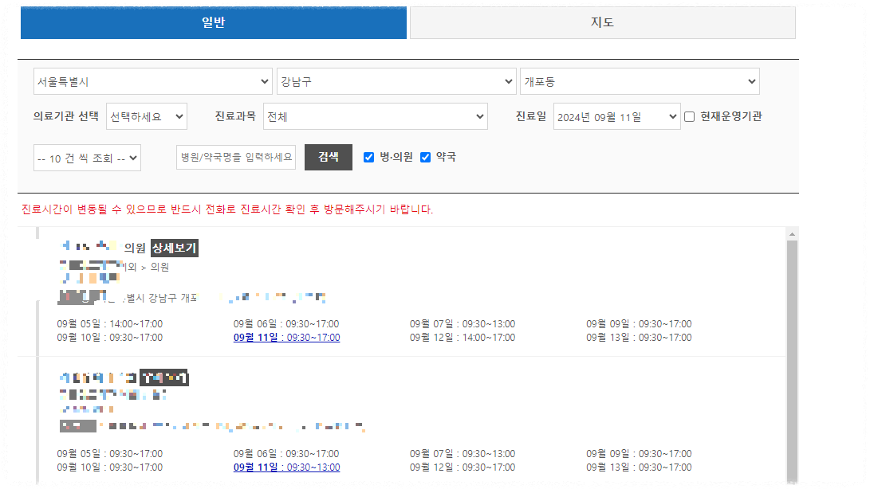Uncheck the 약국 checkbox
Image resolution: width=870 pixels, height=489 pixels.
click(x=426, y=157)
